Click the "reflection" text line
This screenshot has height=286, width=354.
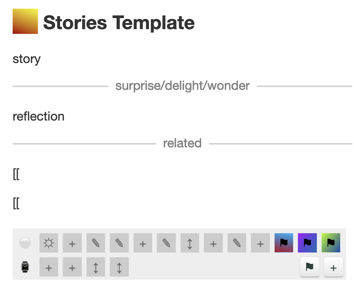pyautogui.click(x=38, y=116)
